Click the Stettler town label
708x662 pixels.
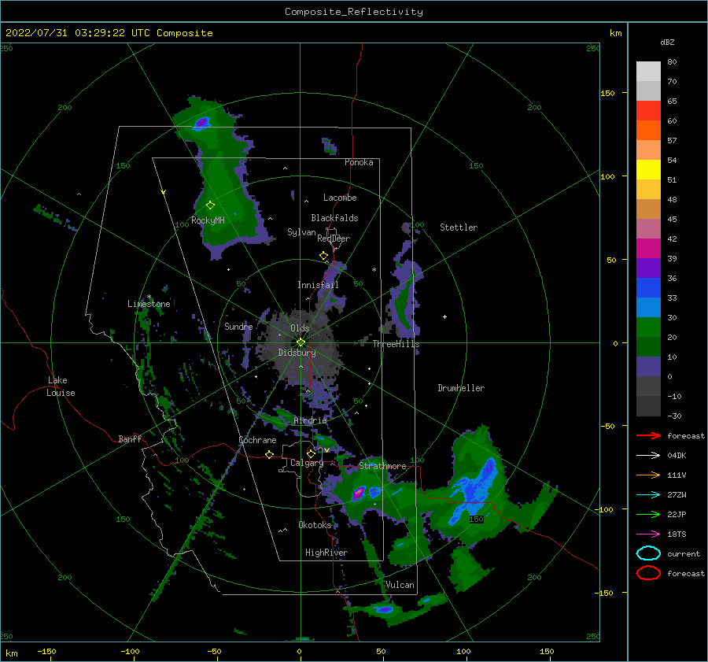click(x=459, y=227)
